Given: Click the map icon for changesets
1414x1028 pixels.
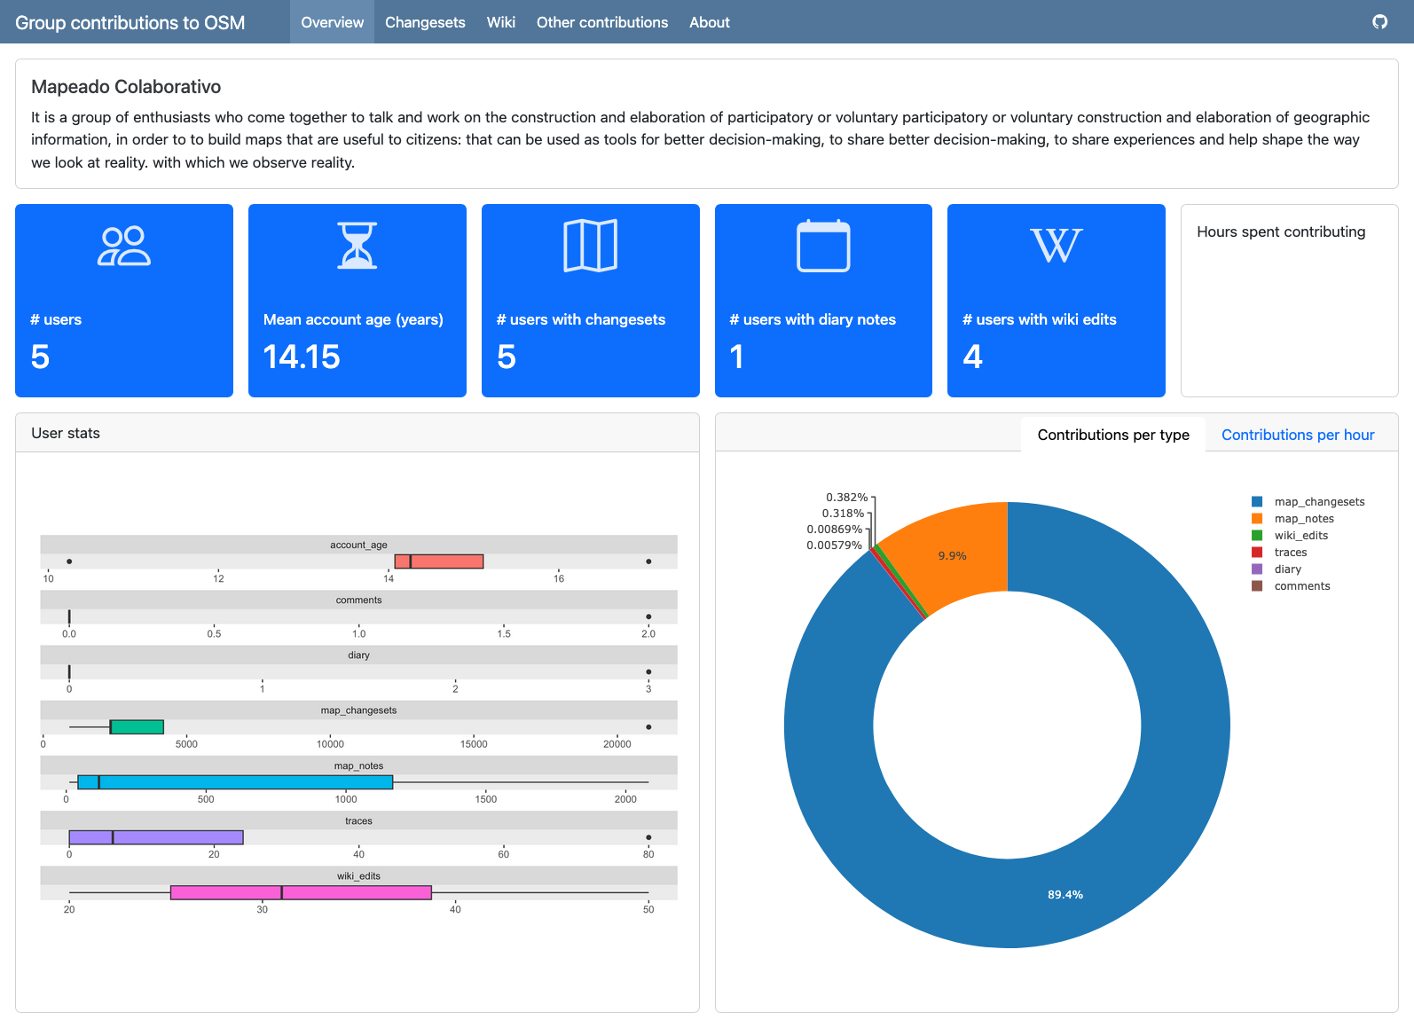Looking at the screenshot, I should [591, 246].
